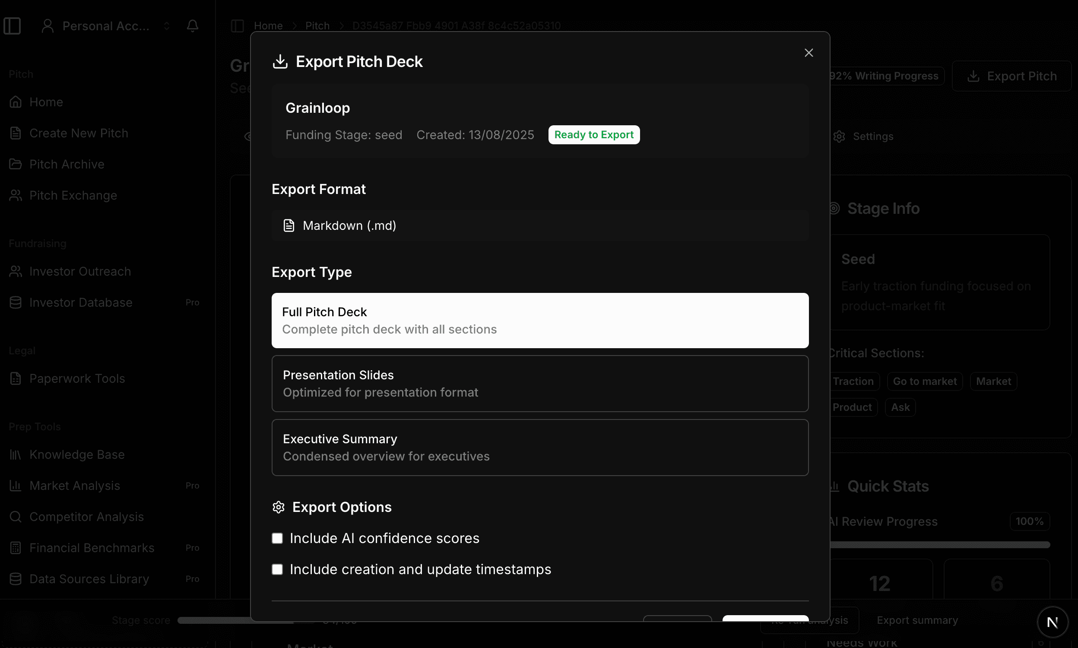Select the Pitch Archive folder icon

pos(16,164)
